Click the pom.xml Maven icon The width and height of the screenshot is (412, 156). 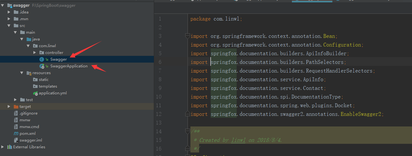[x=16, y=134]
